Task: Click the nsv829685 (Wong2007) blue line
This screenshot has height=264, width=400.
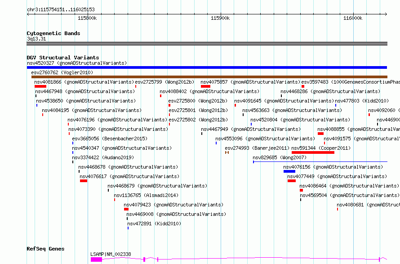Action: click(320, 162)
